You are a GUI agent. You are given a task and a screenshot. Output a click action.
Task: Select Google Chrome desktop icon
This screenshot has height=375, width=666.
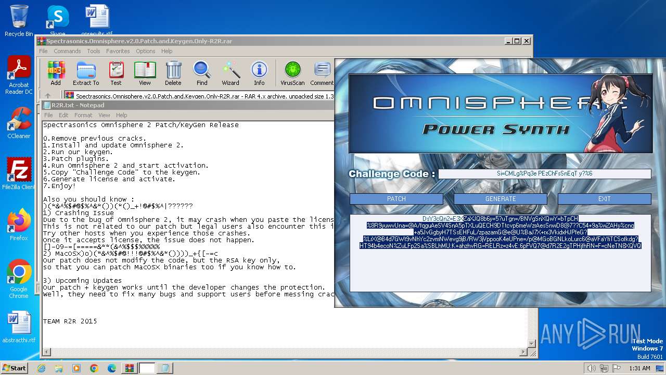pos(19,279)
